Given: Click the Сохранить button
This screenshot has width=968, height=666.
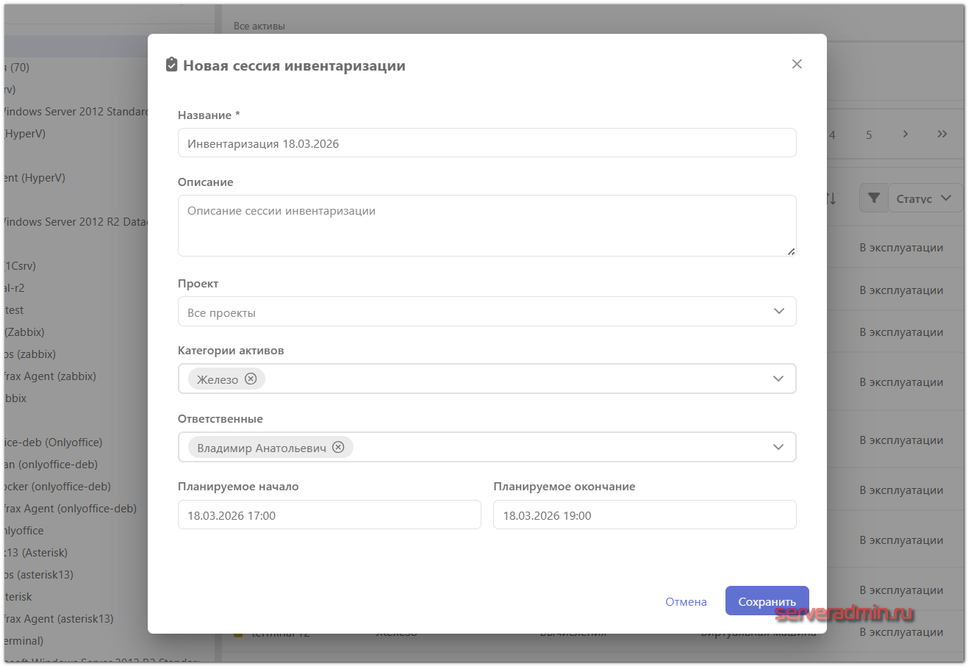Looking at the screenshot, I should (x=767, y=601).
